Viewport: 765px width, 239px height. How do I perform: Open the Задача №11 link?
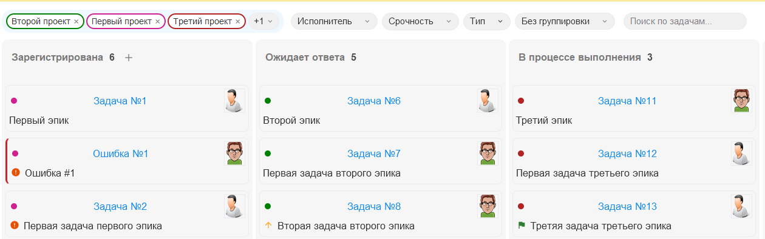tap(627, 101)
